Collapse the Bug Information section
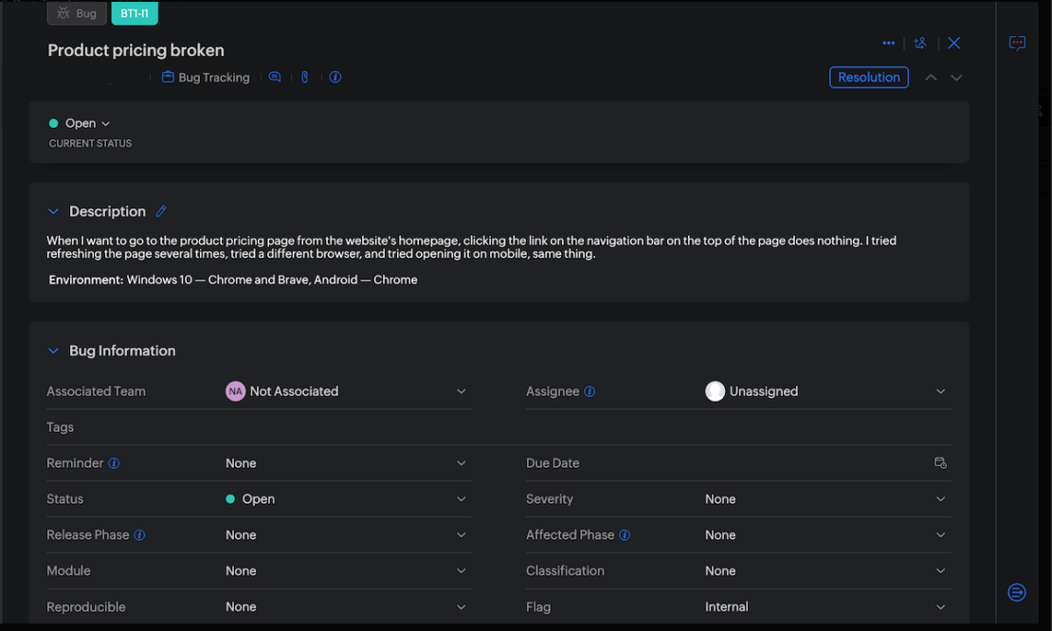 coord(53,351)
